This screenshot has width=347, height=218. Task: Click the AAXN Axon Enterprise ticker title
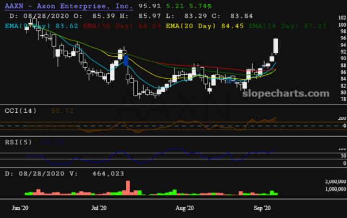pos(68,5)
